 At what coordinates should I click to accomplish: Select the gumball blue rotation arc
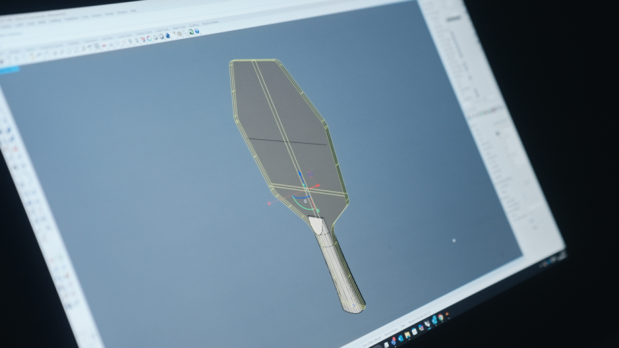pos(302,197)
